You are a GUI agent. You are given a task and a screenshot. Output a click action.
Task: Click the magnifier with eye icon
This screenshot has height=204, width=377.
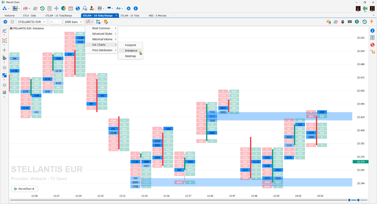click(85, 8)
